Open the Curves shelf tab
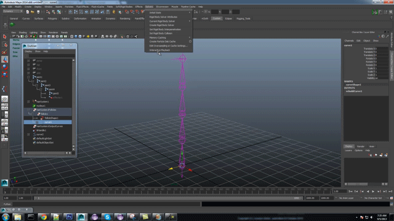Image resolution: width=394 pixels, height=221 pixels. point(26,18)
